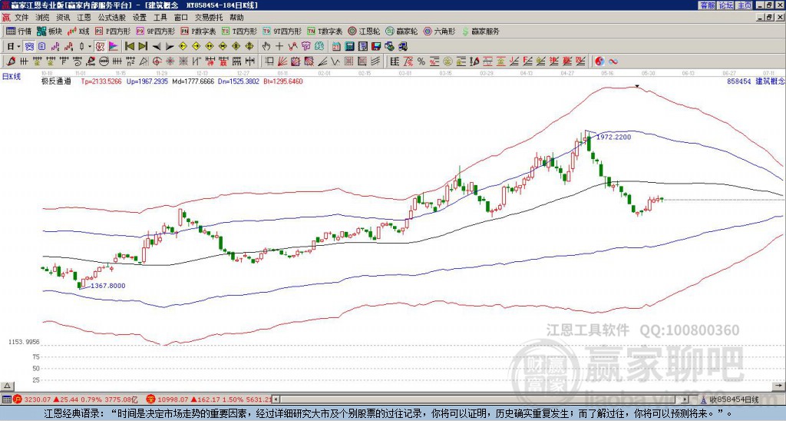Select the hand pan tool
786x421 pixels.
(266, 47)
